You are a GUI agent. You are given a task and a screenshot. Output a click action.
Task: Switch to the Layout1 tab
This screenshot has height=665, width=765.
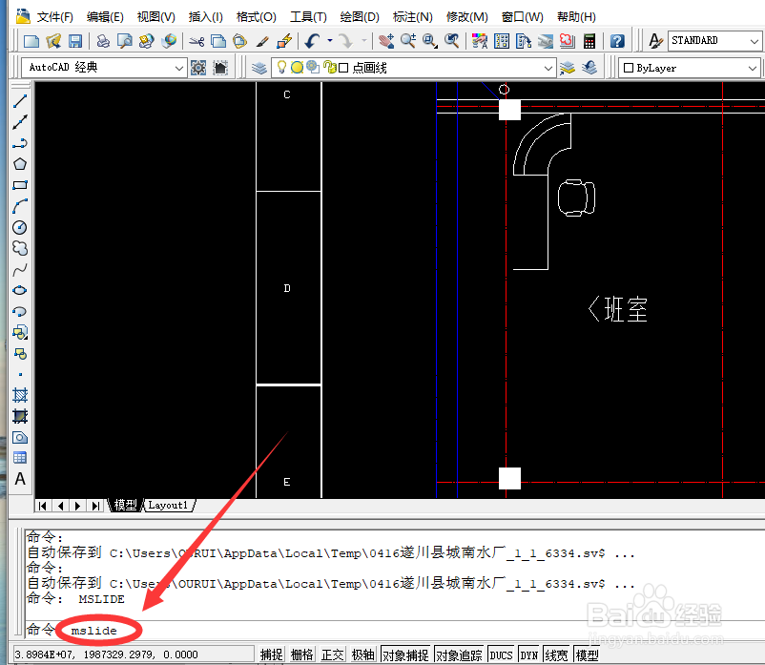[x=168, y=506]
